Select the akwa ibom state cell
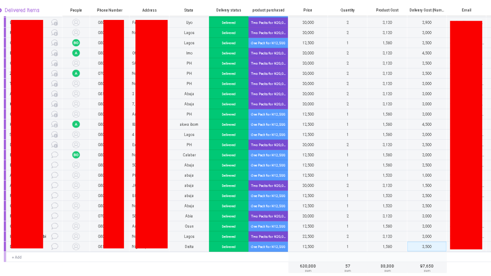 [x=189, y=125]
